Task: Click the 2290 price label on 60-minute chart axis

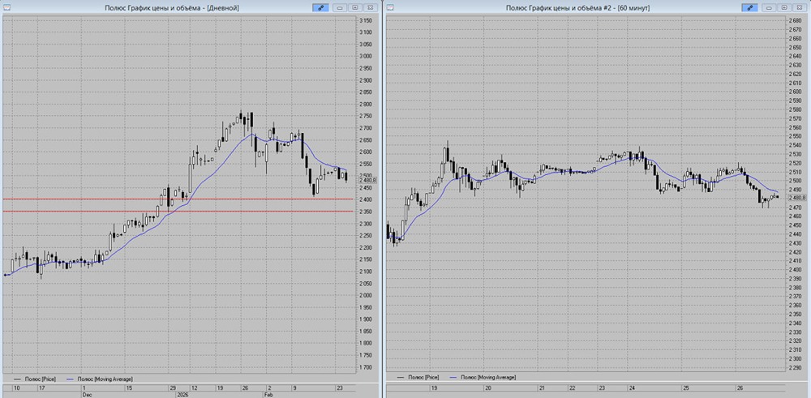Action: point(794,367)
